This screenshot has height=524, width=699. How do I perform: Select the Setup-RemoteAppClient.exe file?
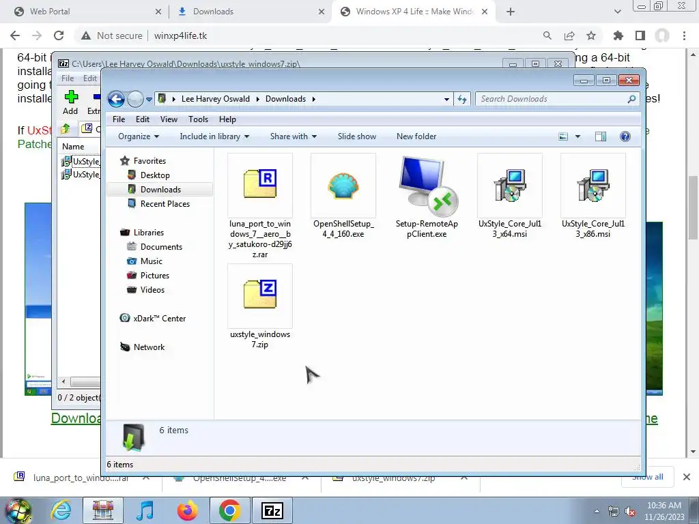coord(427,196)
